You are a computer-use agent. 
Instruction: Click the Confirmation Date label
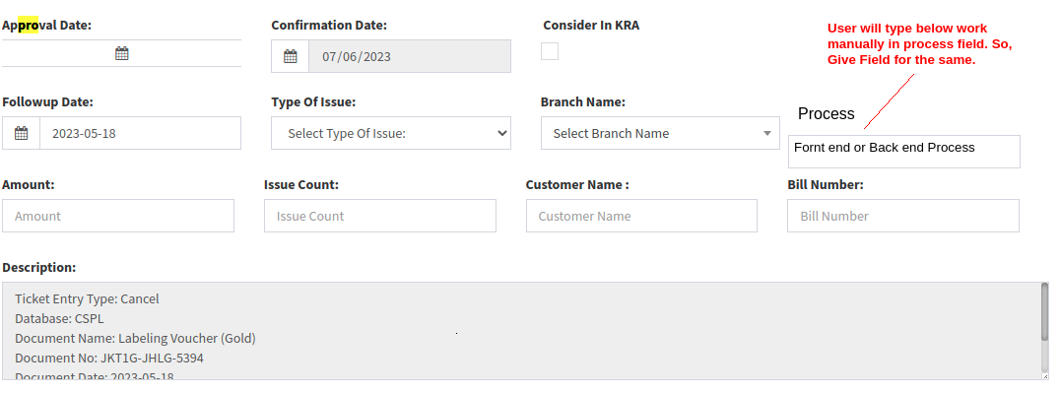tap(329, 25)
